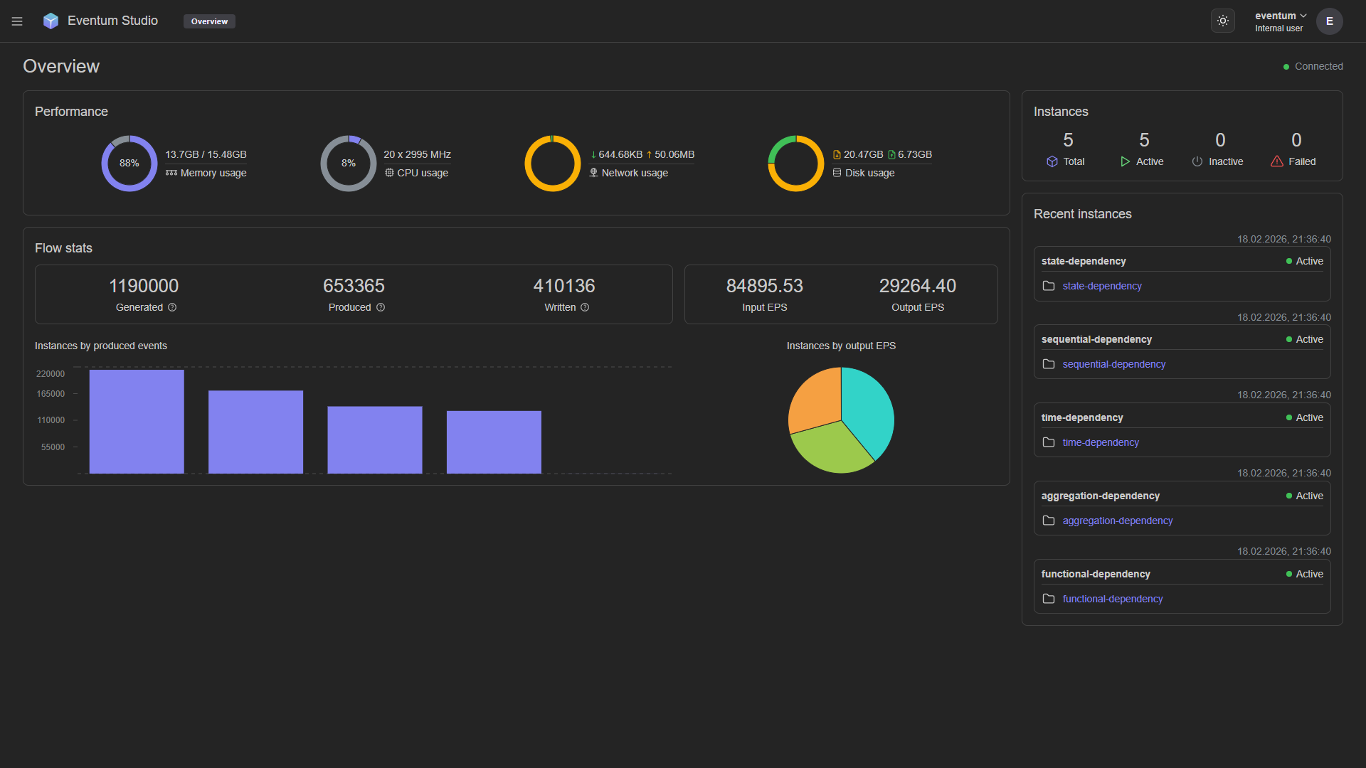Click the Failed instances warning icon
Image resolution: width=1366 pixels, height=768 pixels.
1277,162
